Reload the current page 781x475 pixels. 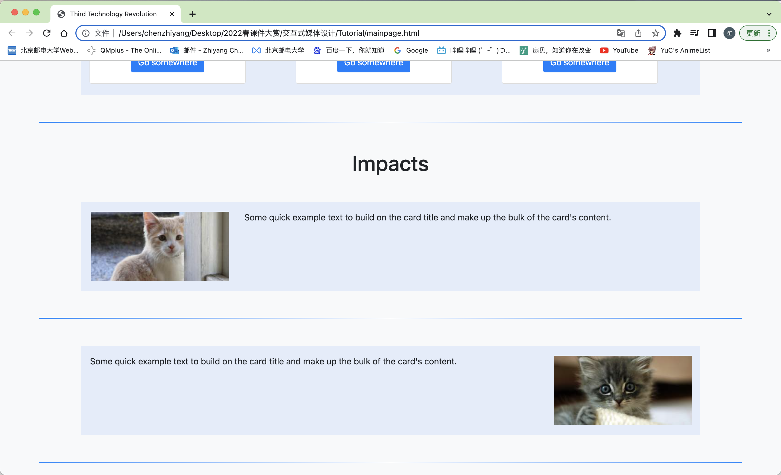47,33
